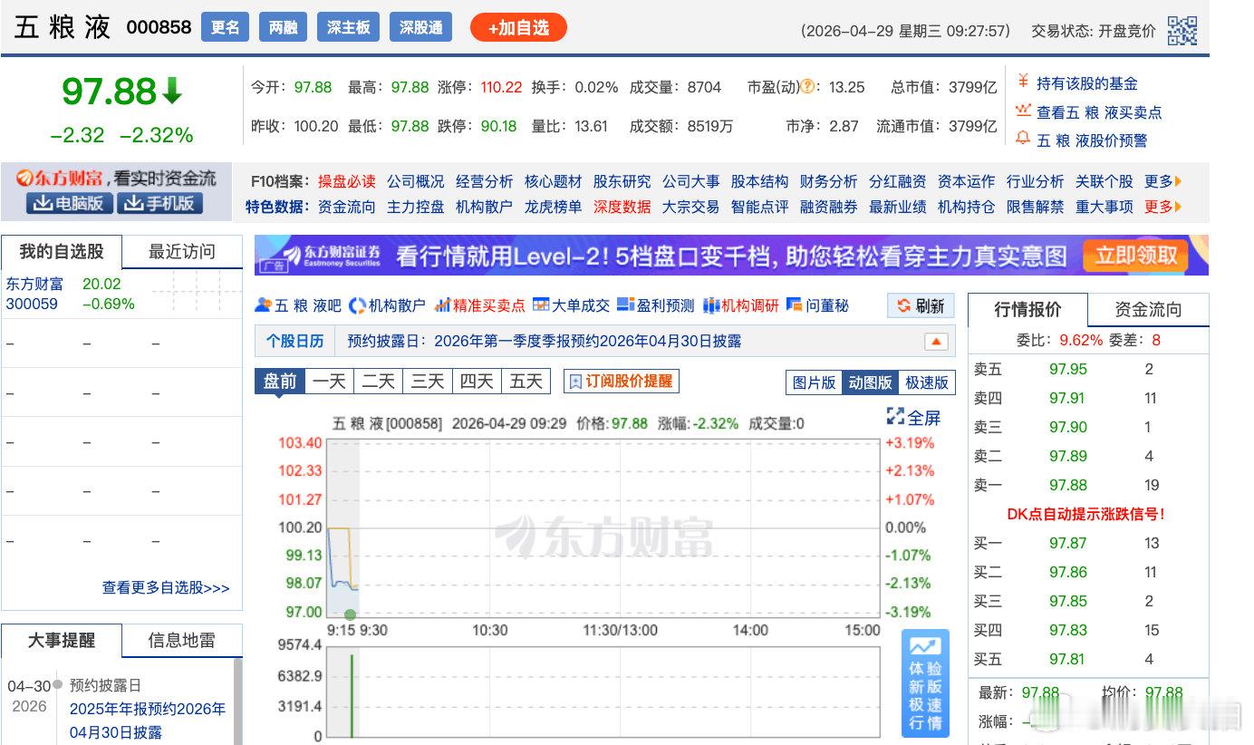Open the QR code icon in header
This screenshot has height=745, width=1254.
pyautogui.click(x=1182, y=31)
